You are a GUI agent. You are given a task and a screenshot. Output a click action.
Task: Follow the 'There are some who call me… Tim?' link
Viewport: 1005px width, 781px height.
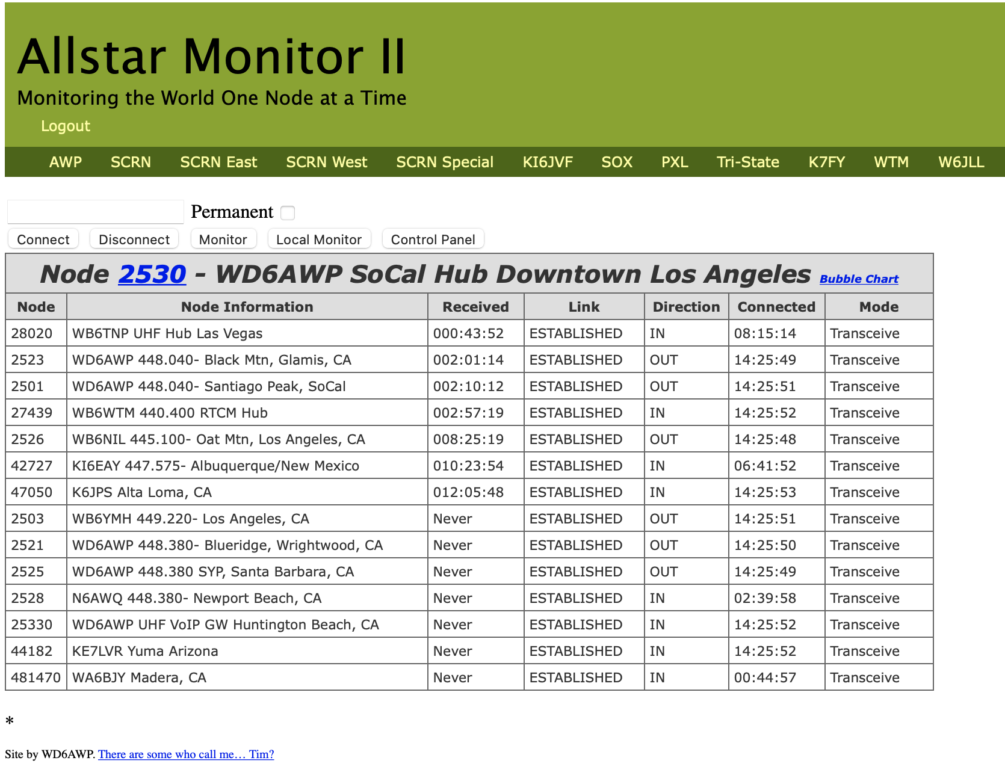pos(186,755)
